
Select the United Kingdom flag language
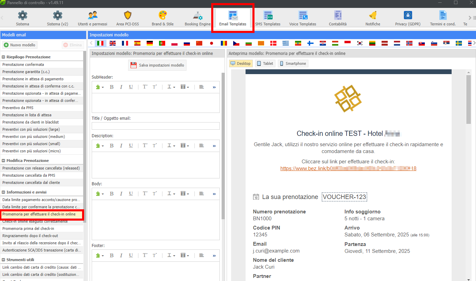(113, 43)
